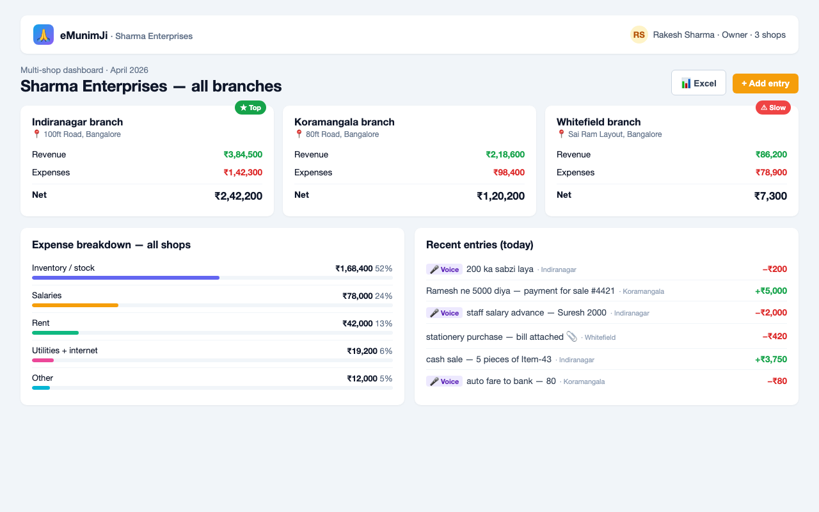819x512 pixels.
Task: Select Whitefield revenue ₹86,200
Action: point(772,155)
